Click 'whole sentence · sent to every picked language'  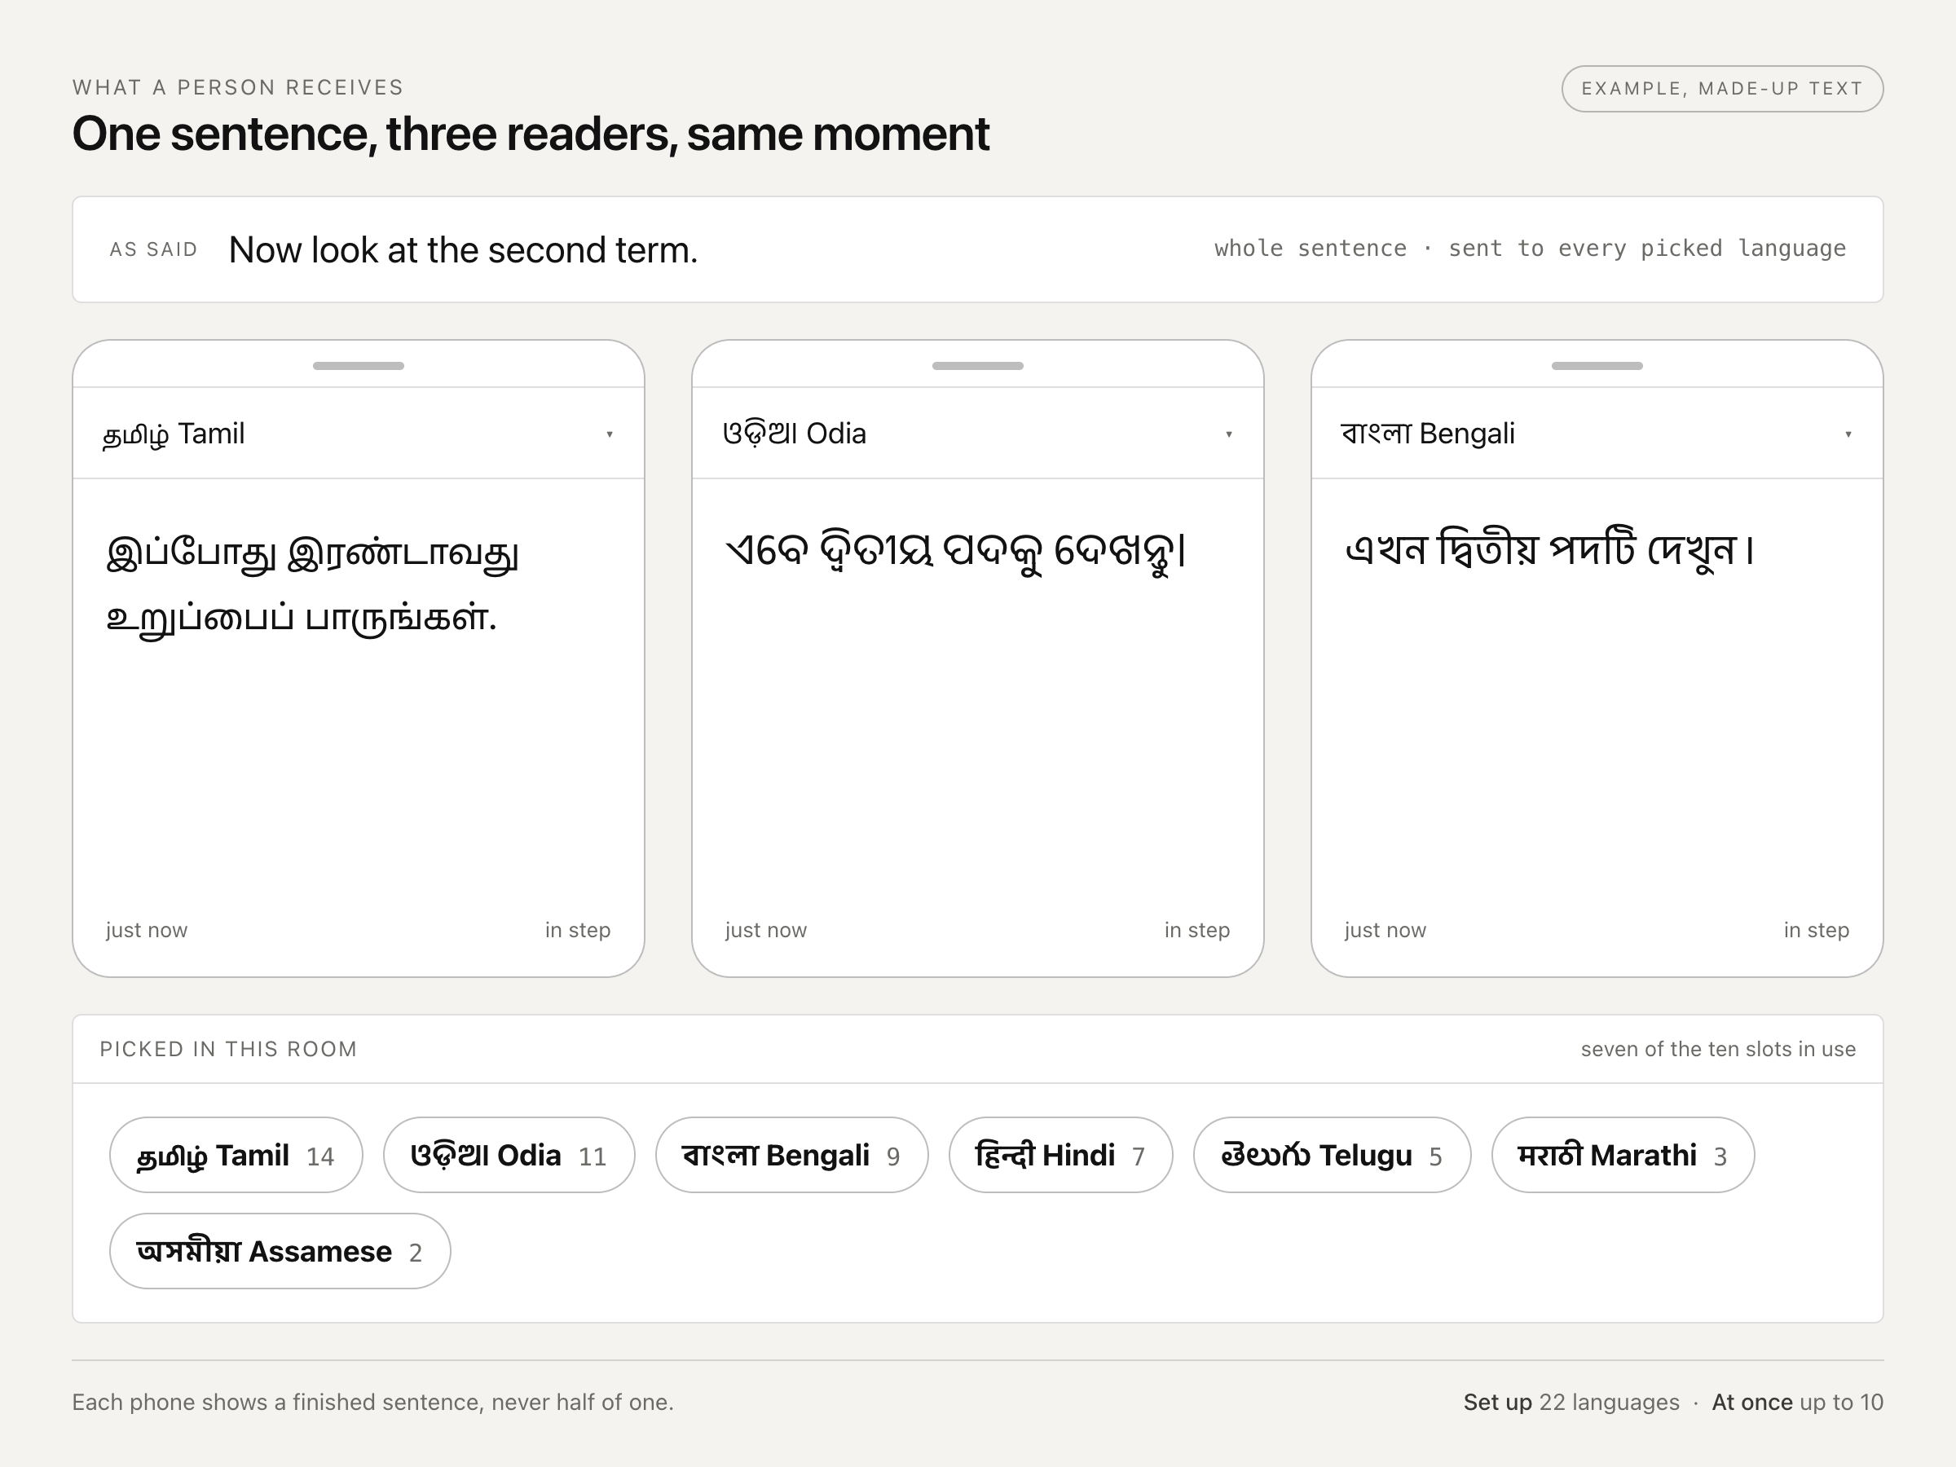coord(1530,249)
